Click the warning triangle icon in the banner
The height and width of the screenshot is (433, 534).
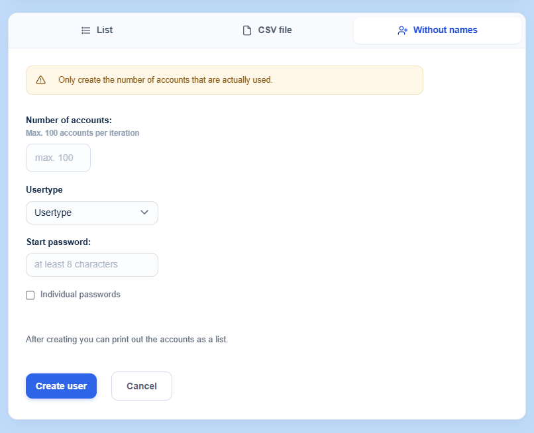point(41,80)
